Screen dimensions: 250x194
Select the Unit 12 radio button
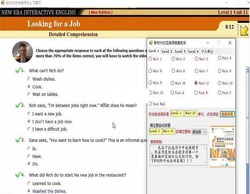coord(220,83)
